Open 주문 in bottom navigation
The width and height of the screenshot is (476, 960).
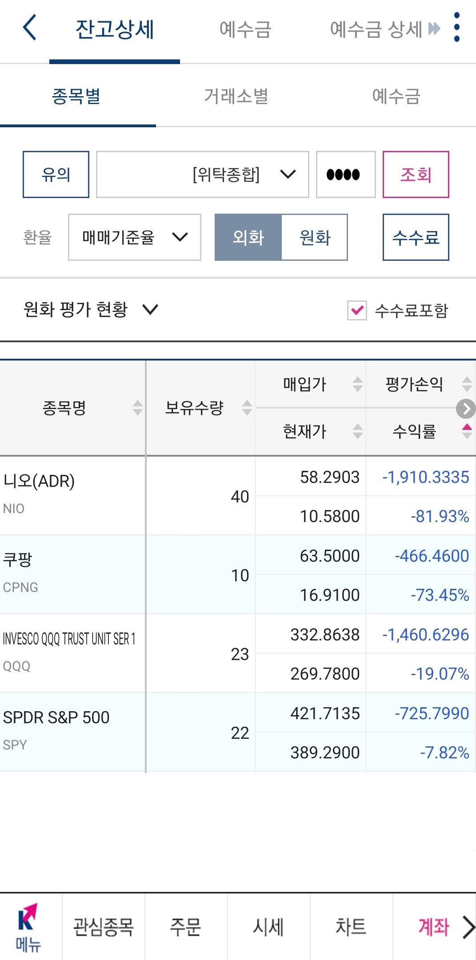pyautogui.click(x=186, y=927)
